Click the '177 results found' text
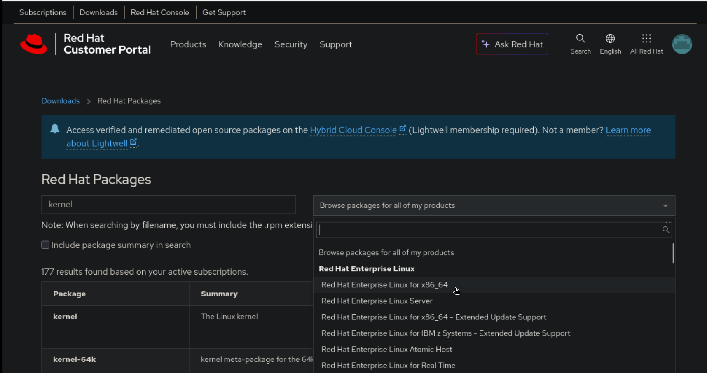The height and width of the screenshot is (373, 707). point(145,272)
